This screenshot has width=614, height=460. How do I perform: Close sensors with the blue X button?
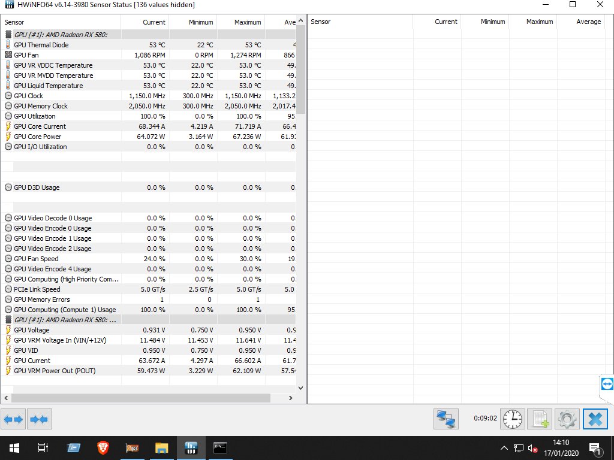coord(595,419)
